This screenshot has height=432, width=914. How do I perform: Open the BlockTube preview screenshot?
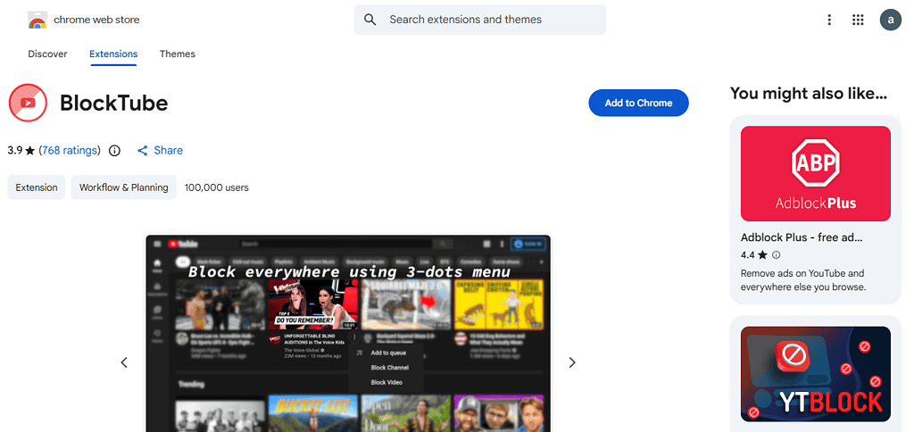pos(348,334)
